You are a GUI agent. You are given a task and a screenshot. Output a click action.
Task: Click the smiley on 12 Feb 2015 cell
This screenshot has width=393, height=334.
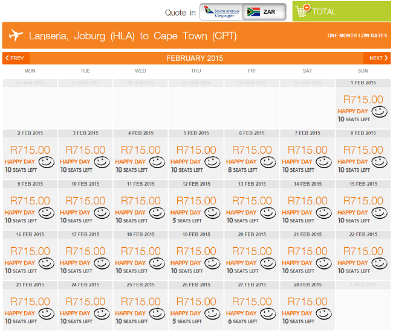tap(212, 213)
